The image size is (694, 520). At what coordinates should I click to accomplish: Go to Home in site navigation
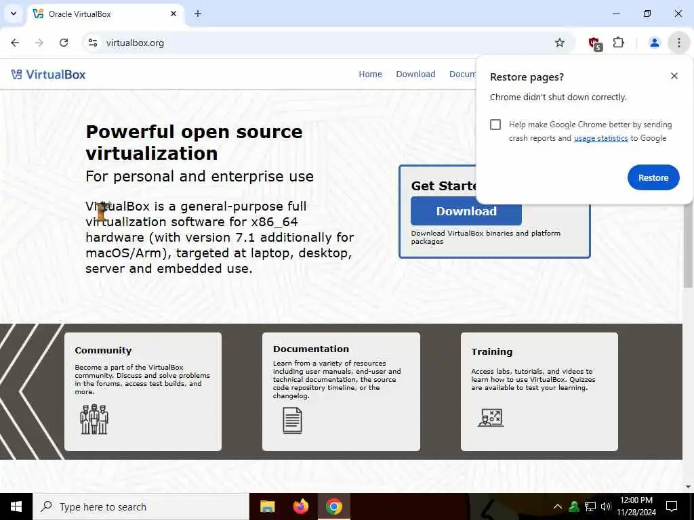(371, 74)
